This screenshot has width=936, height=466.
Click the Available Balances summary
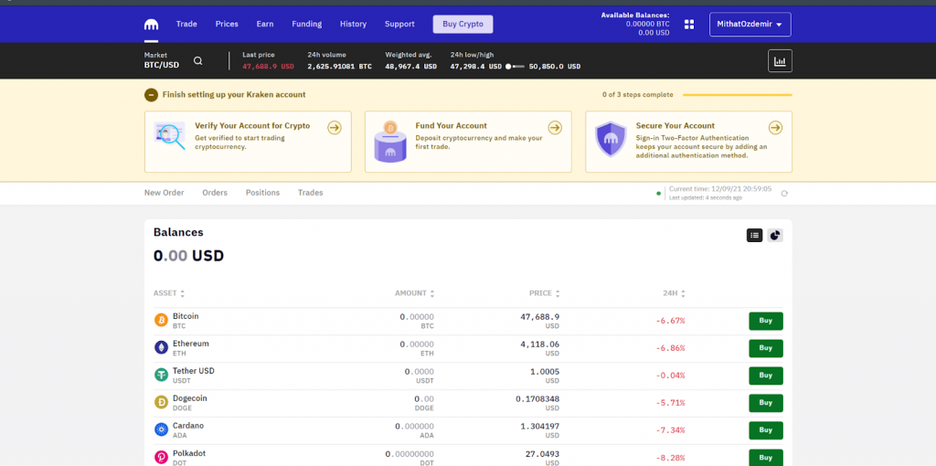(x=635, y=24)
